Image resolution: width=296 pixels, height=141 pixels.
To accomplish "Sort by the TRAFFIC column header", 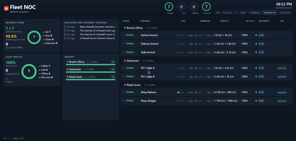I will click(224, 21).
